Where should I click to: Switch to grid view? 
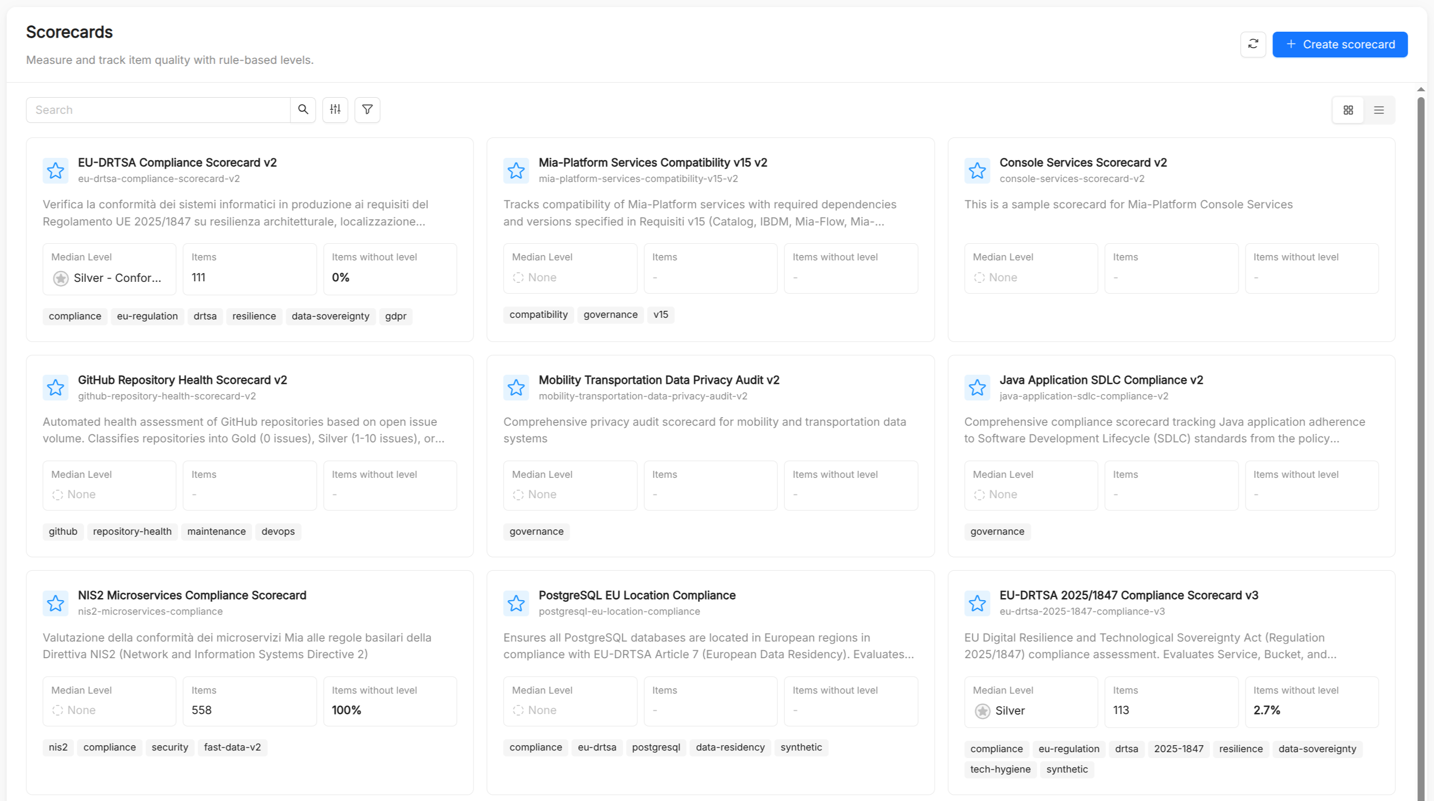tap(1348, 110)
